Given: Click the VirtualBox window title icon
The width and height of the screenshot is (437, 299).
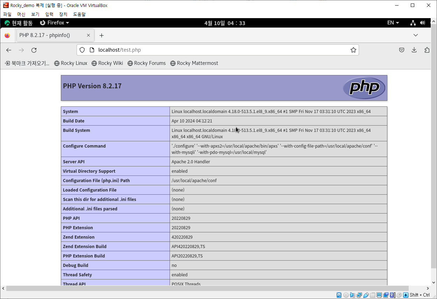Looking at the screenshot, I should [6, 5].
